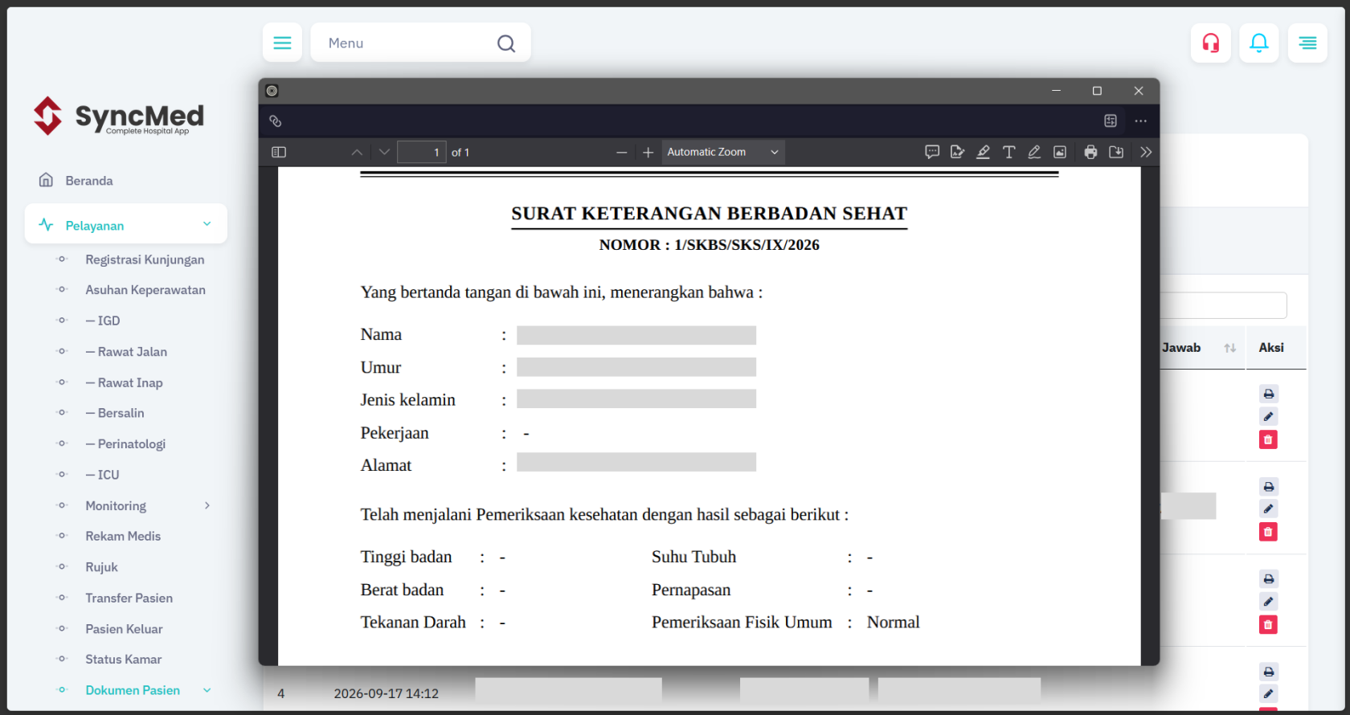This screenshot has height=715, width=1350.
Task: Open the PDF viewer's additional tools menu
Action: tap(1146, 152)
